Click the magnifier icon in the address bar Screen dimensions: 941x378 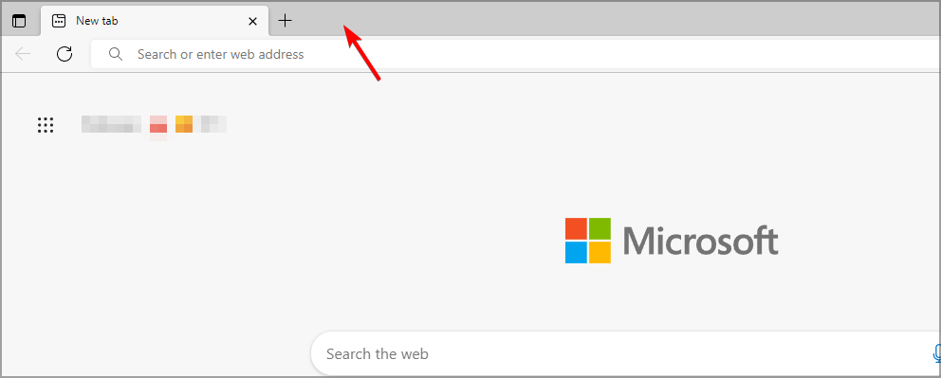(x=116, y=54)
